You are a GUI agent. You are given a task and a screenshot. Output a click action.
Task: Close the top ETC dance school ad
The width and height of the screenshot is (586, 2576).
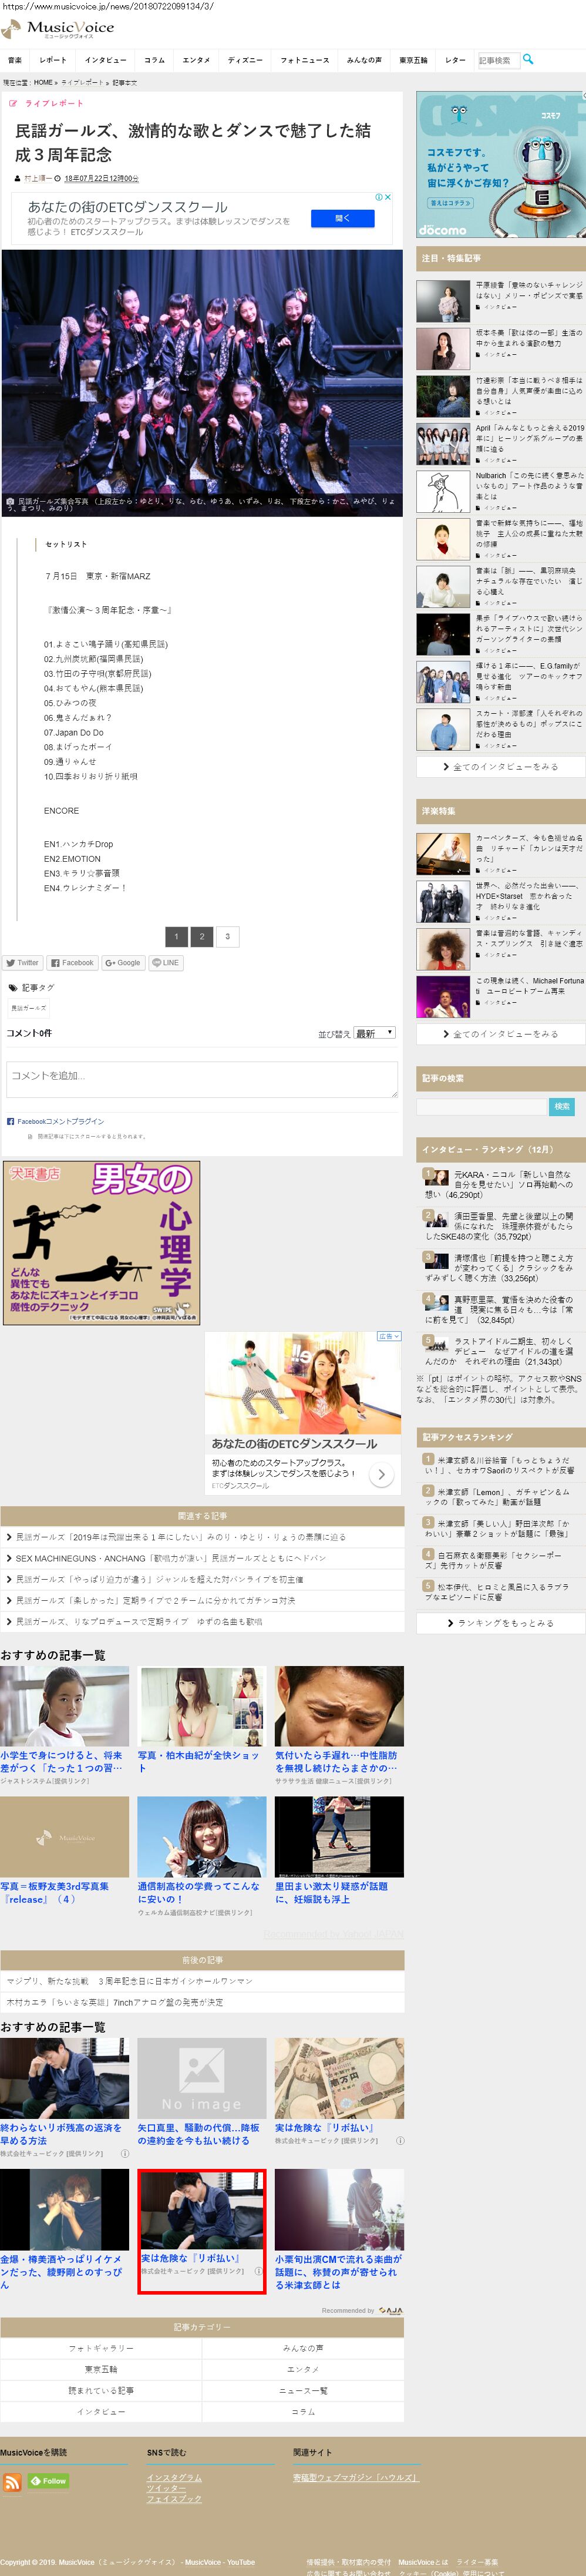(x=388, y=197)
